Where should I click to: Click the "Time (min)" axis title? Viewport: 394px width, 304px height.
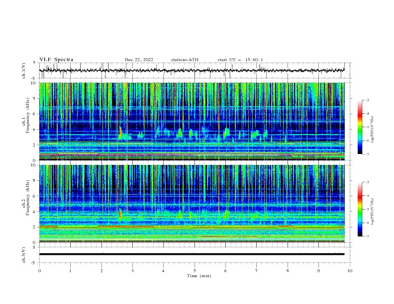(199, 276)
